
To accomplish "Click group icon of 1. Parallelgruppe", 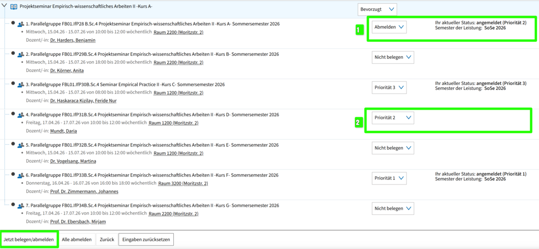I will click(x=21, y=24).
